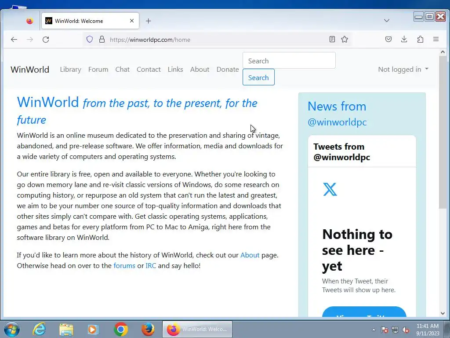This screenshot has width=450, height=338.
Task: Close the WinWorld: Welcome tab
Action: 132,21
